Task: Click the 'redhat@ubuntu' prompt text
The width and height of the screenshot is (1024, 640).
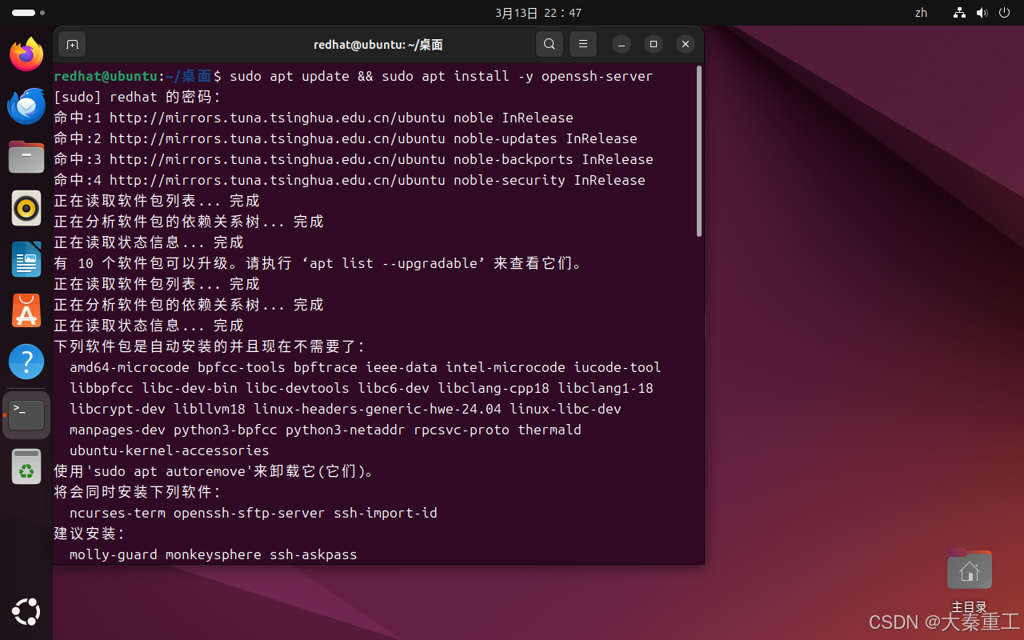Action: 106,76
